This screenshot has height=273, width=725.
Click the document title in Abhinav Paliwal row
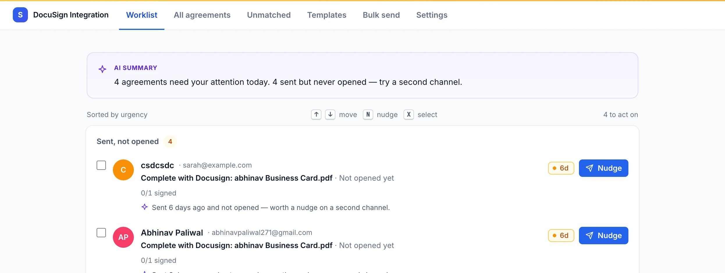pos(237,245)
